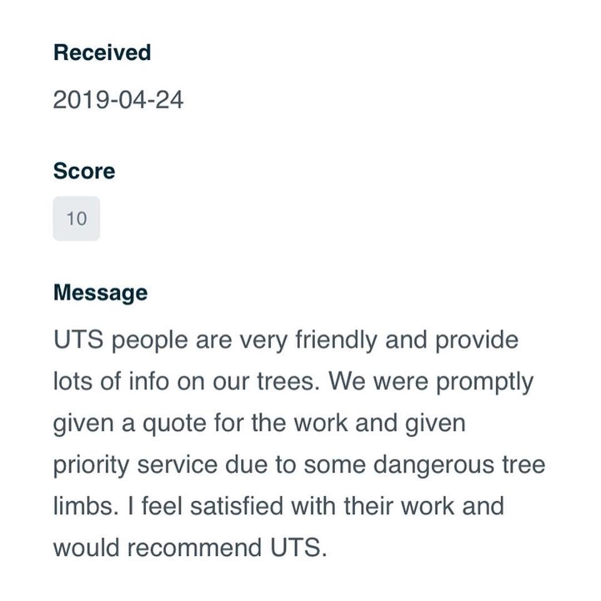Click the word "quote" in the message
The image size is (601, 601).
tap(174, 424)
